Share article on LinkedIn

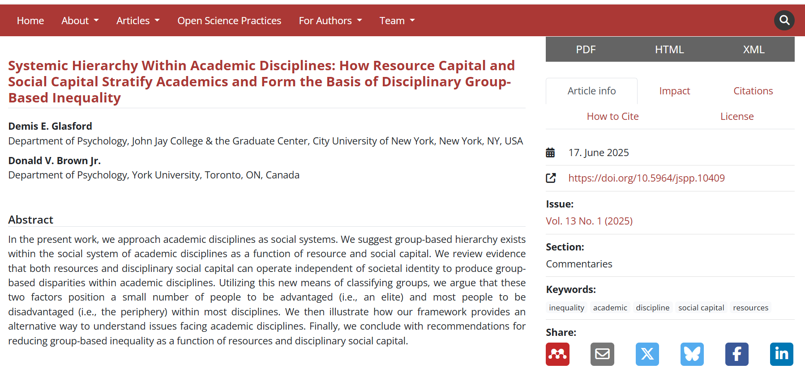[781, 354]
